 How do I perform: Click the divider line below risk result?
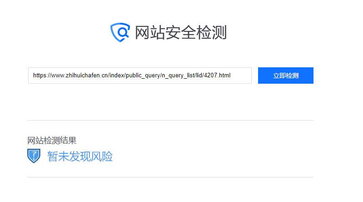click(170, 177)
